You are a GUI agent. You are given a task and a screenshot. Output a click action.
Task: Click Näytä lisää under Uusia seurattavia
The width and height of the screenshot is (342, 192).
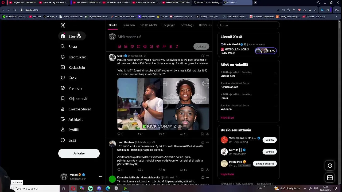pyautogui.click(x=227, y=174)
